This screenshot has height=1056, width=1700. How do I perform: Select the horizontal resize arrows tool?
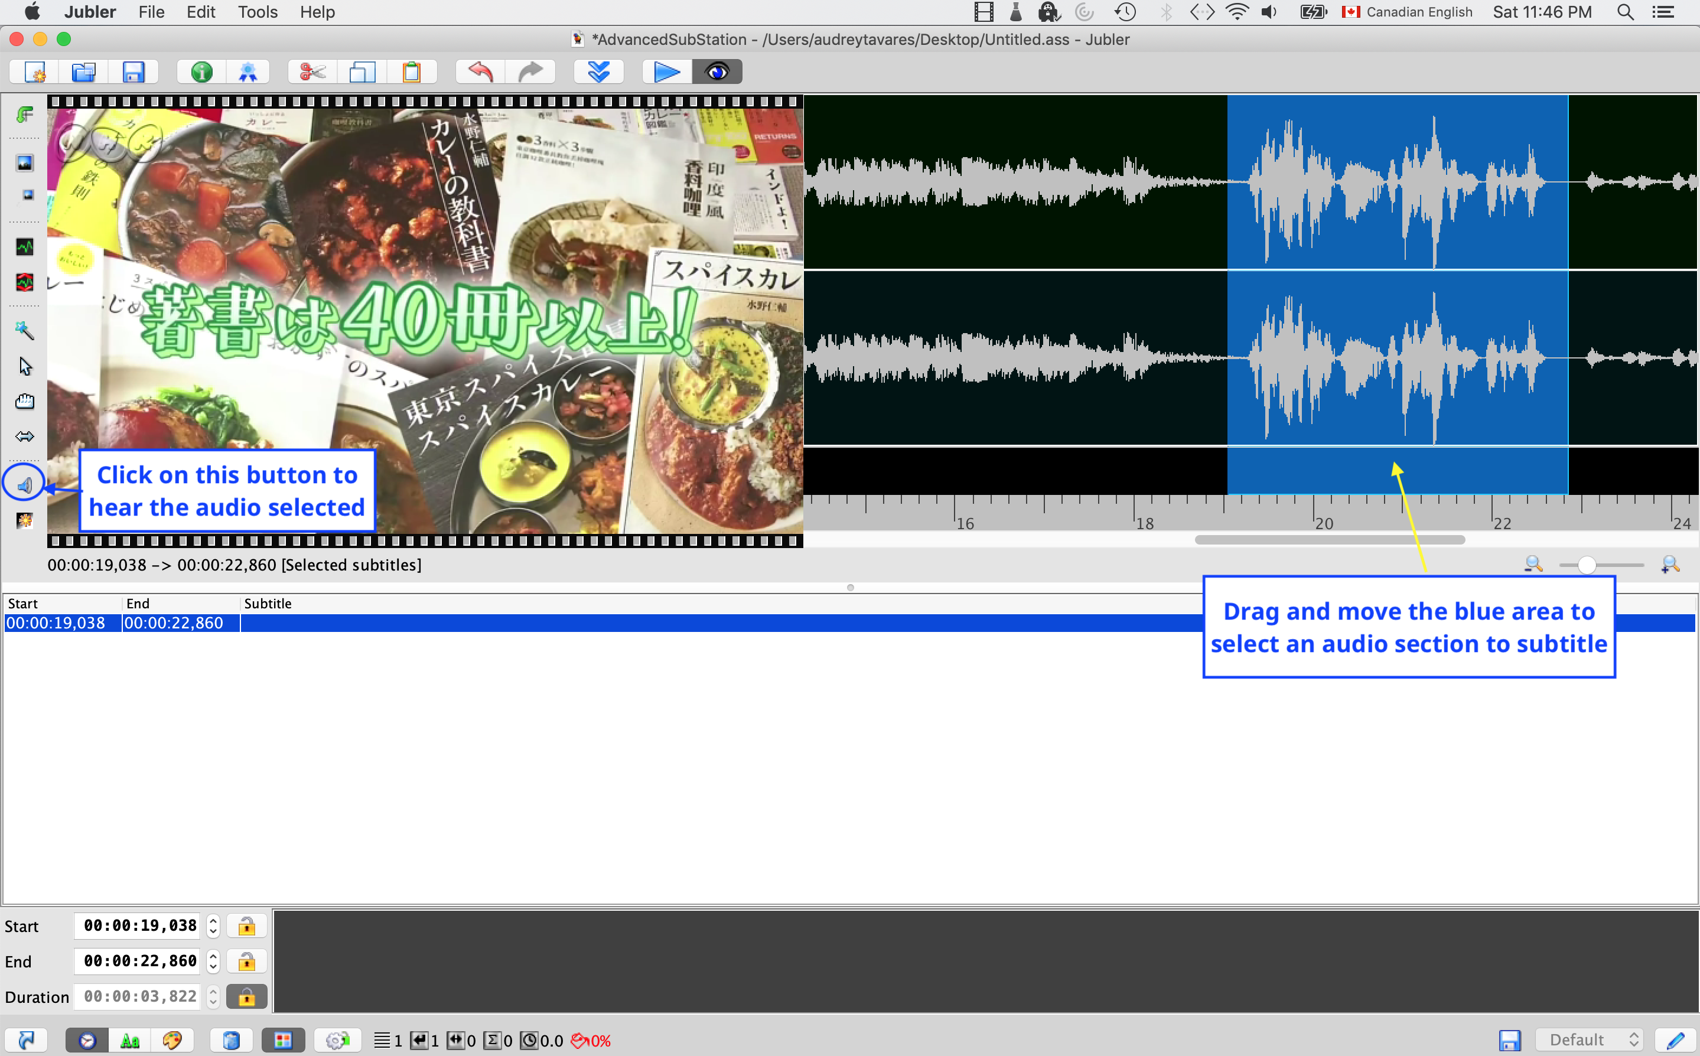point(24,436)
